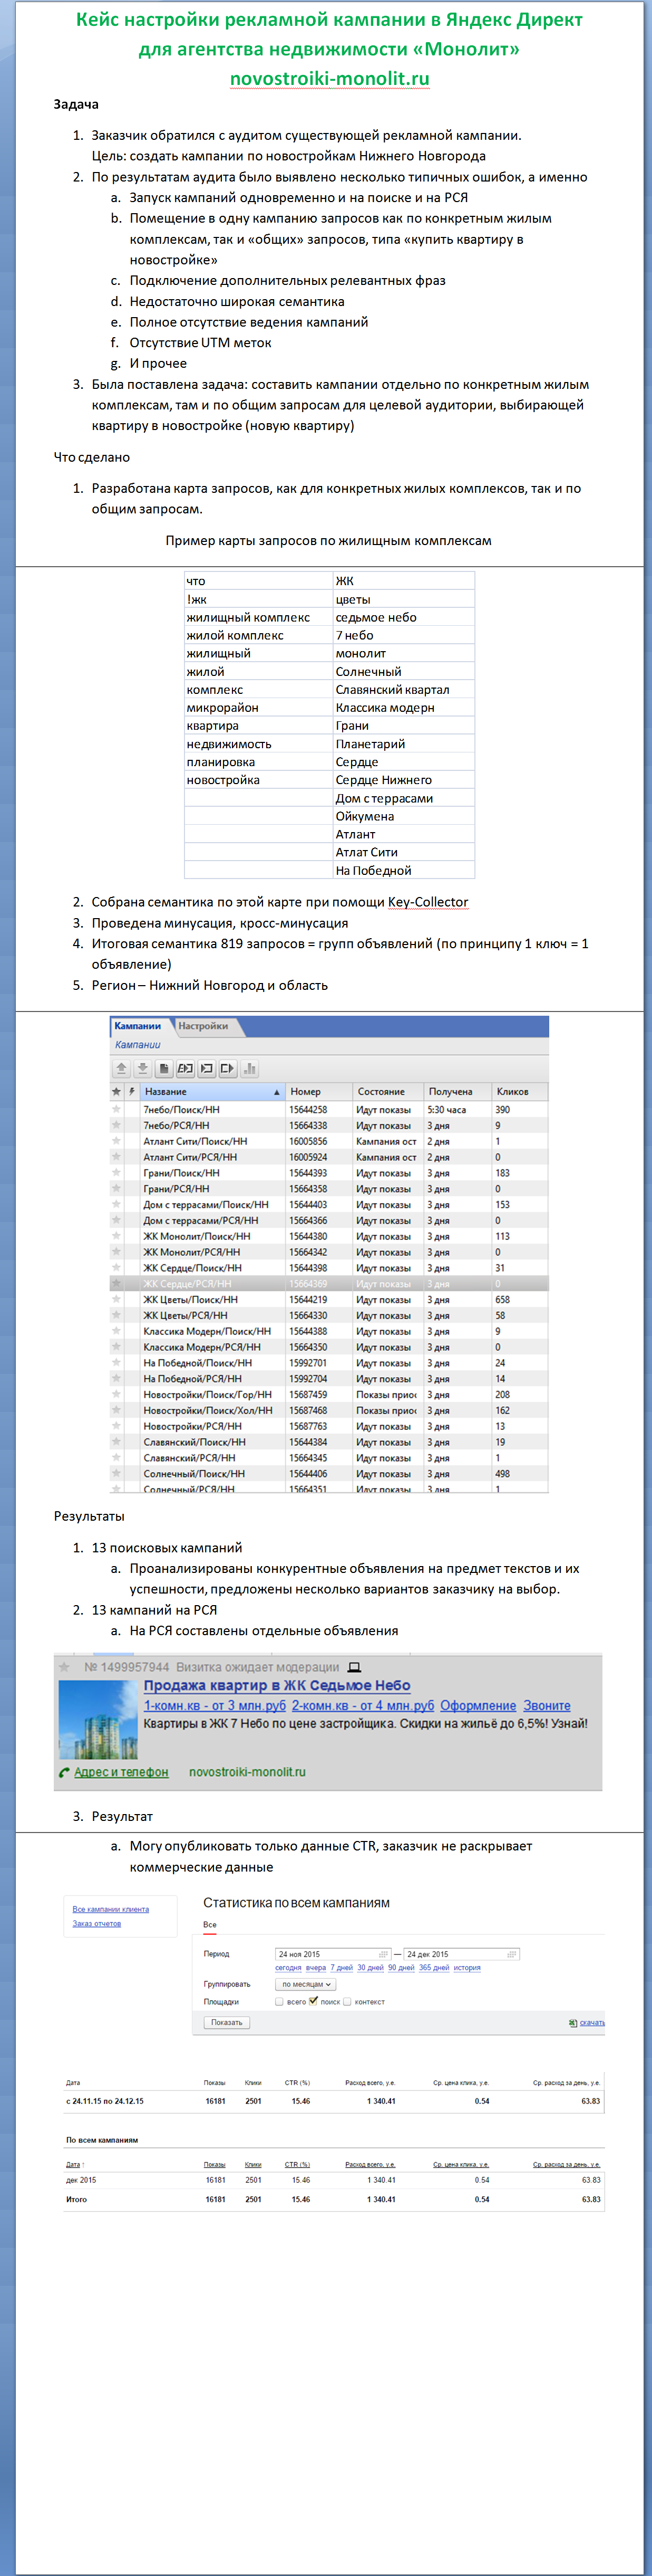The height and width of the screenshot is (2576, 652).
Task: Sort lower table by 'Расход всего, у.е.' header
Action: click(x=371, y=2165)
